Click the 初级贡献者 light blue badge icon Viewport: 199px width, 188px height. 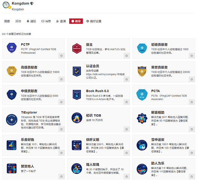point(142,49)
